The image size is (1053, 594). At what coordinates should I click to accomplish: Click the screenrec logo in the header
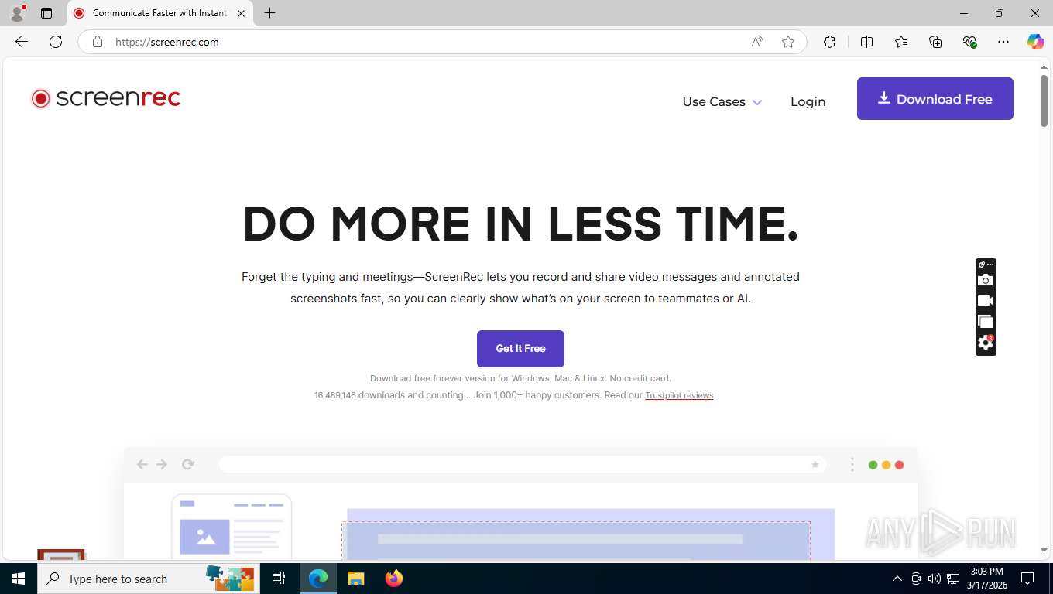tap(105, 98)
